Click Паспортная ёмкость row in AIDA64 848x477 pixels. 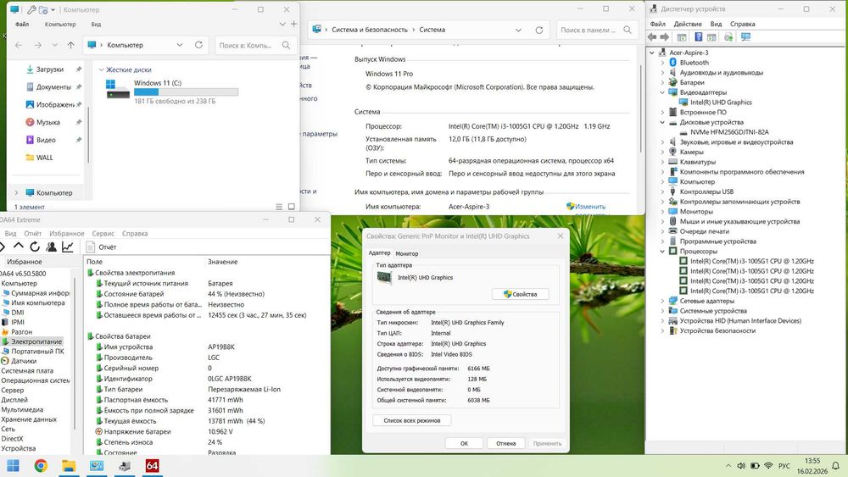(207, 400)
